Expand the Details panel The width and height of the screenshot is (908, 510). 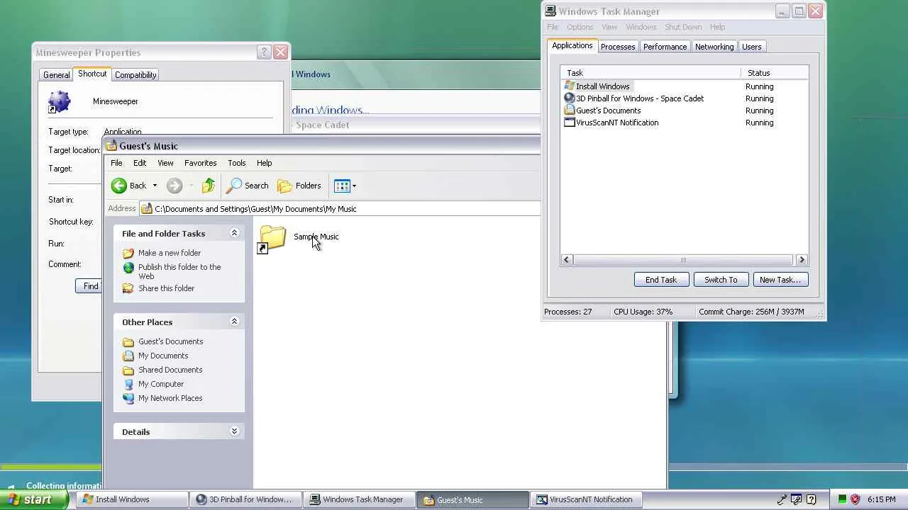click(234, 431)
